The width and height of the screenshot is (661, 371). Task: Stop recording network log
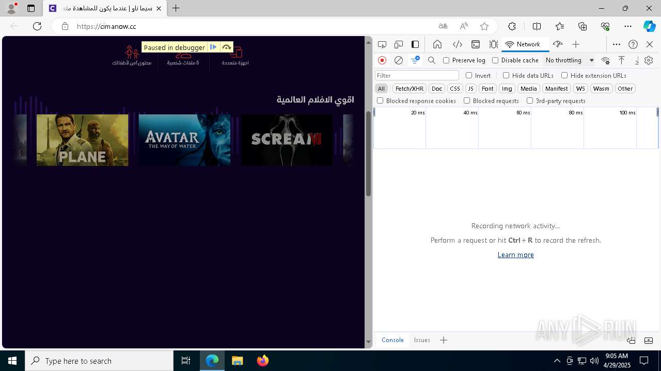tap(382, 60)
